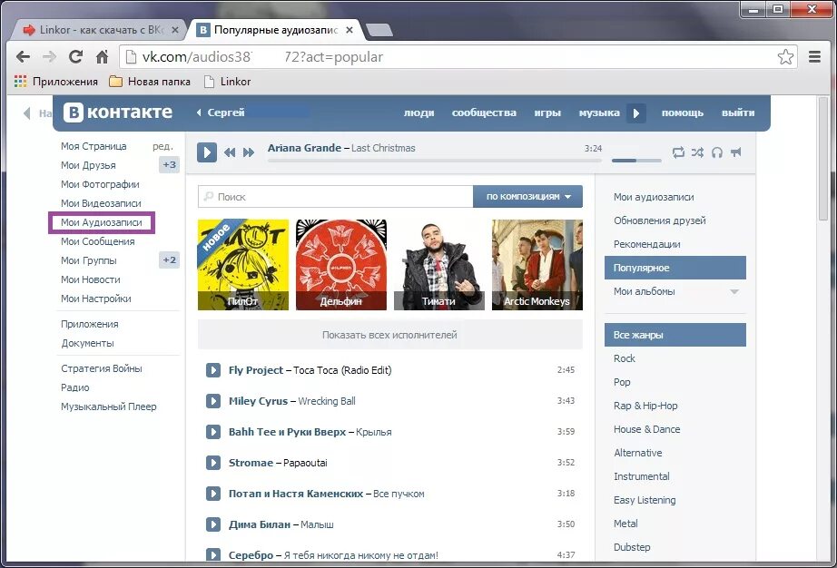Play Потап и Настя Каменских track

click(213, 494)
